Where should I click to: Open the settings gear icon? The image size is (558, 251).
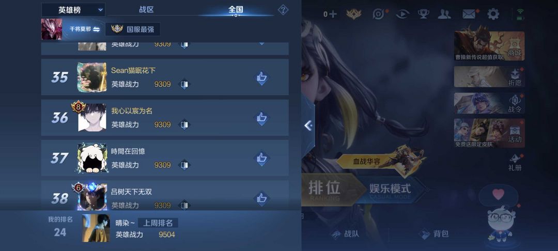pos(493,14)
